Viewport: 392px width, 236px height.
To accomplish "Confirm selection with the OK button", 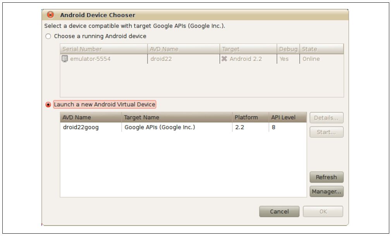I will point(323,212).
